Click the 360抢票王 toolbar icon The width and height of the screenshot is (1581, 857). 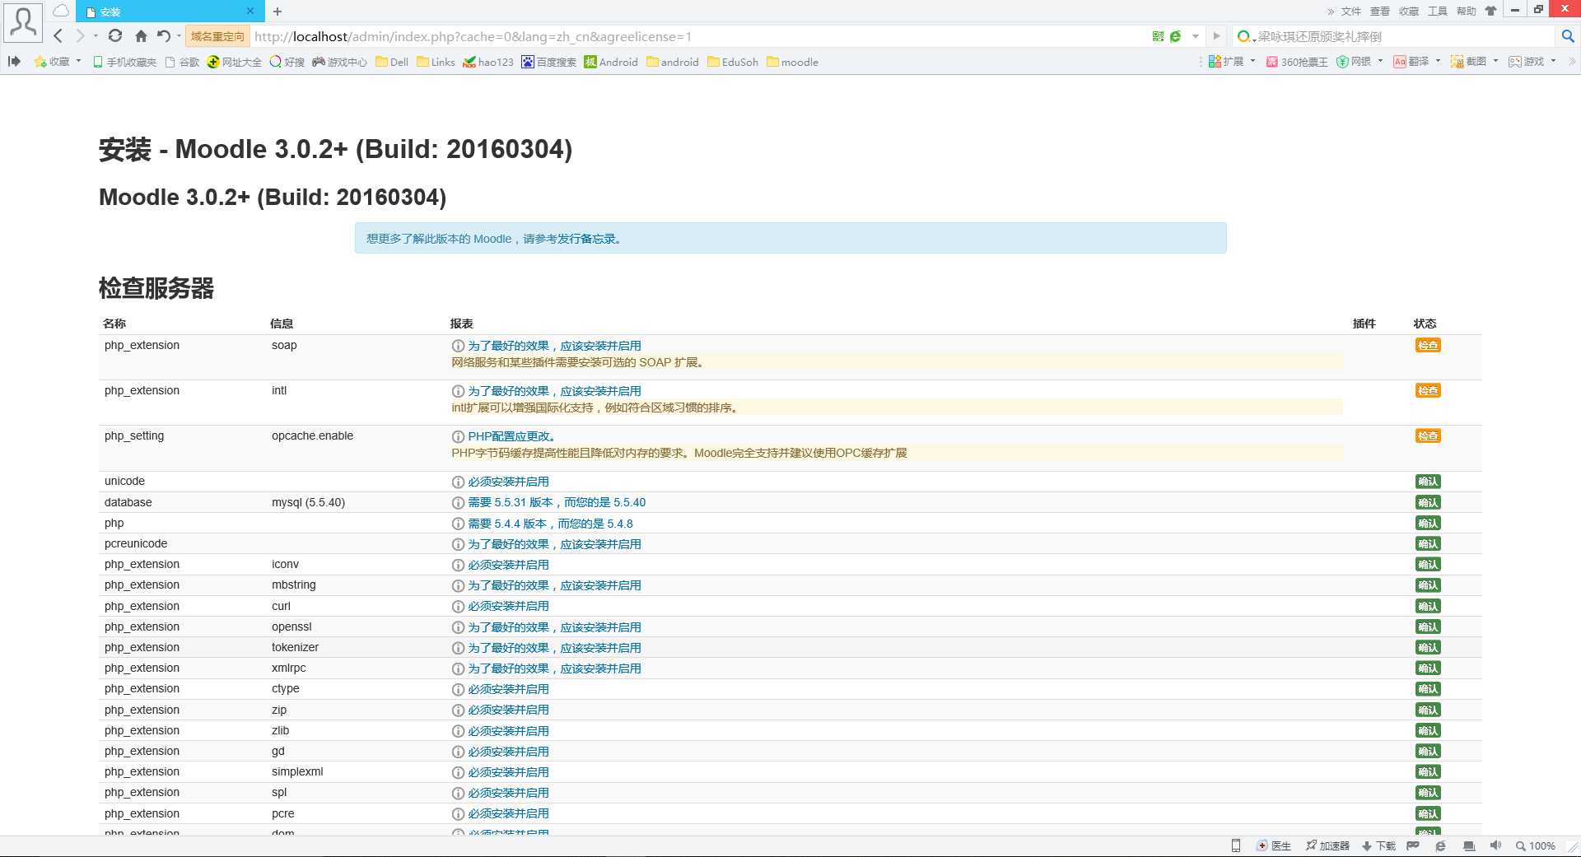click(x=1297, y=62)
